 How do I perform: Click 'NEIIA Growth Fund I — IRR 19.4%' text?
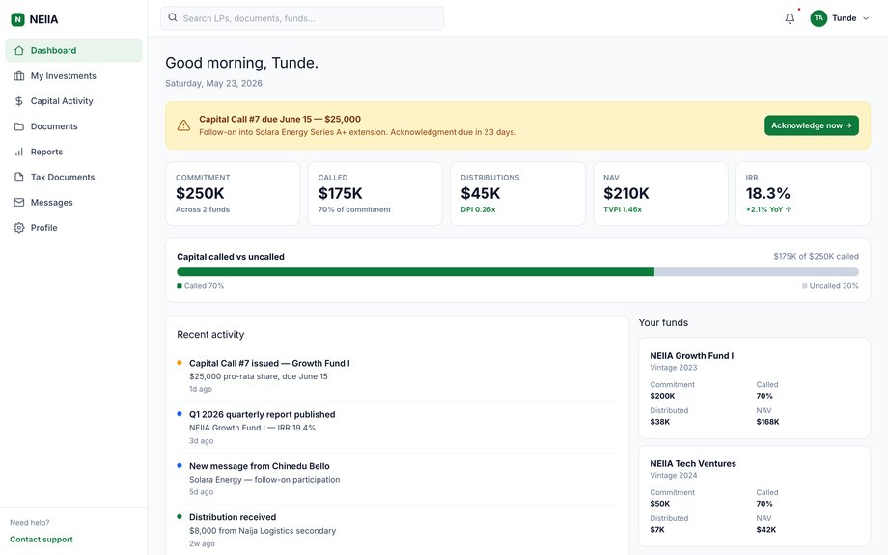pyautogui.click(x=252, y=428)
